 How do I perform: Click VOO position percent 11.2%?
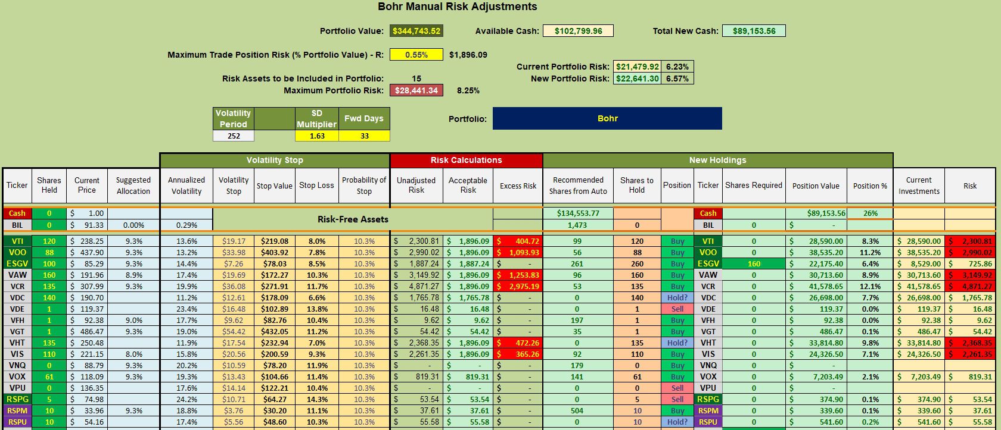[870, 252]
